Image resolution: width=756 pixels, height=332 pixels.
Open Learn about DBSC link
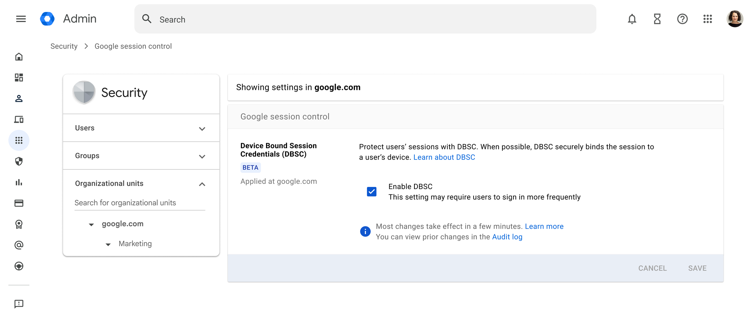[444, 157]
